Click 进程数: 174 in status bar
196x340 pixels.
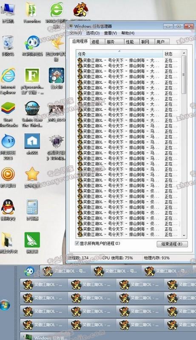tap(79, 258)
